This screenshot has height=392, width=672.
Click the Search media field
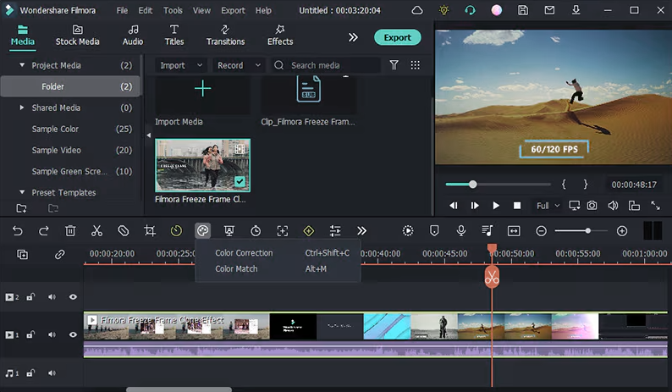coord(326,65)
